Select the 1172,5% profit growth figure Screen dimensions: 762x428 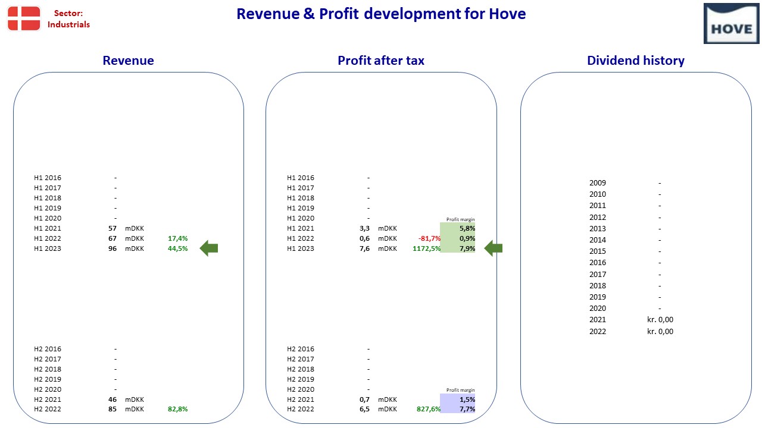427,248
